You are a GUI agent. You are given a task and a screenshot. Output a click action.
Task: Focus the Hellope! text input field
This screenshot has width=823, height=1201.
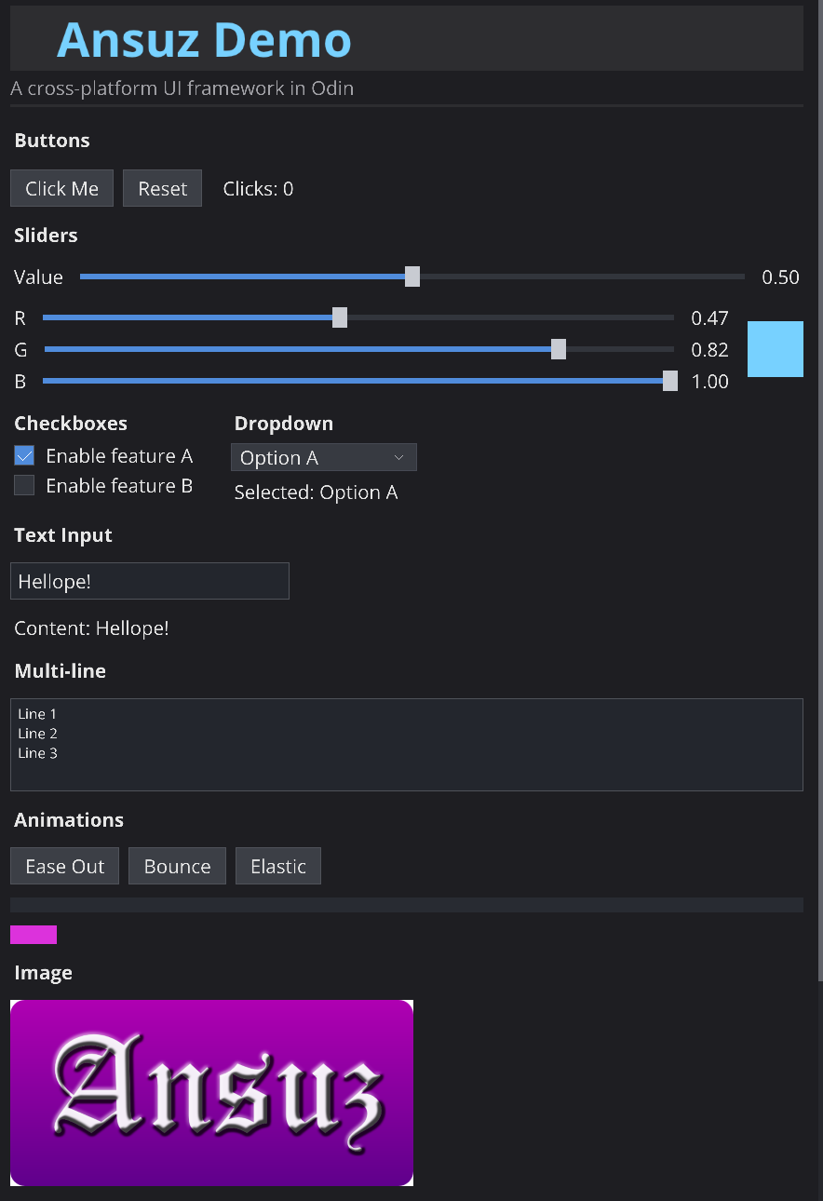[150, 581]
